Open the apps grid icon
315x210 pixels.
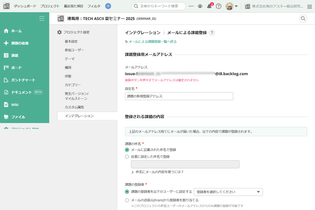pos(310,7)
